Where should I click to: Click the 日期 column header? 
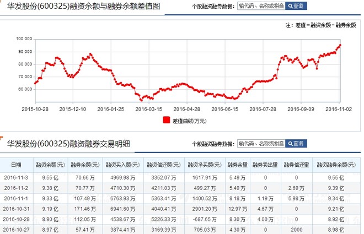pyautogui.click(x=16, y=165)
